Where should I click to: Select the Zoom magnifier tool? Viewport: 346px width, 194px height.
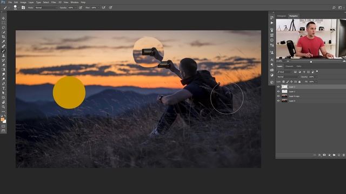(3, 107)
